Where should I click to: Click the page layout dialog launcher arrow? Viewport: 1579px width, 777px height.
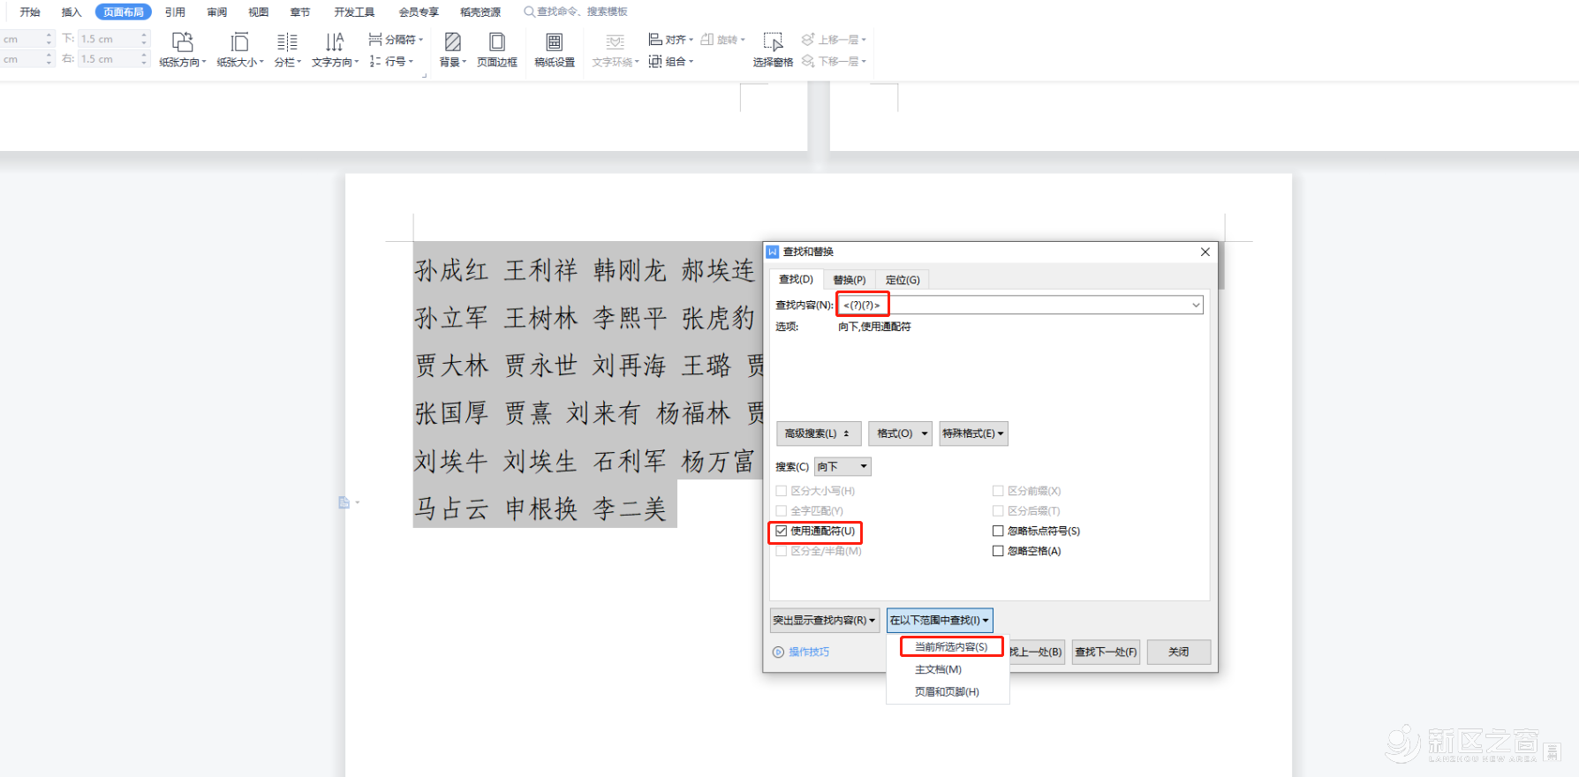(424, 76)
